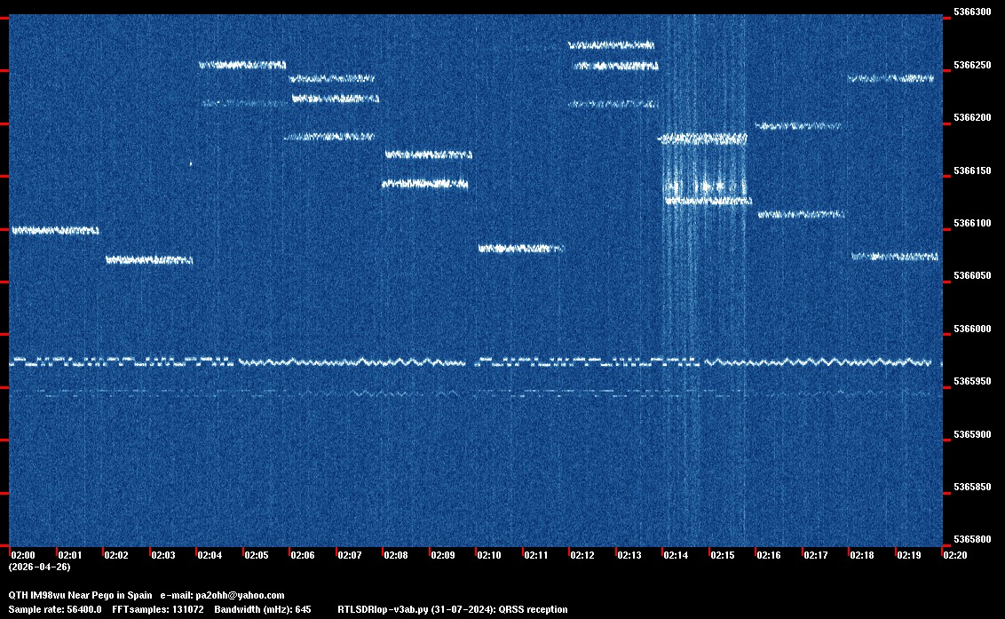The image size is (1005, 619).
Task: Click the Bandwidth (mHz) 645 text
Action: click(263, 609)
